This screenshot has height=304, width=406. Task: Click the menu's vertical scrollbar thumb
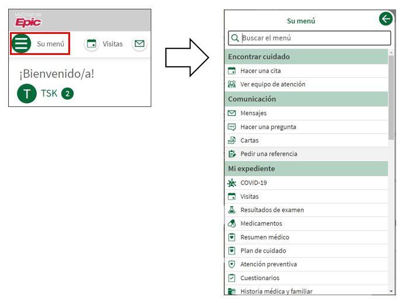coord(391,98)
